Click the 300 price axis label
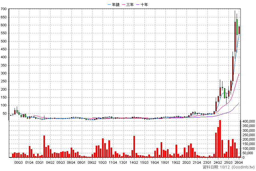Image resolution: width=256 pixels, height=171 pixels. pyautogui.click(x=3, y=73)
